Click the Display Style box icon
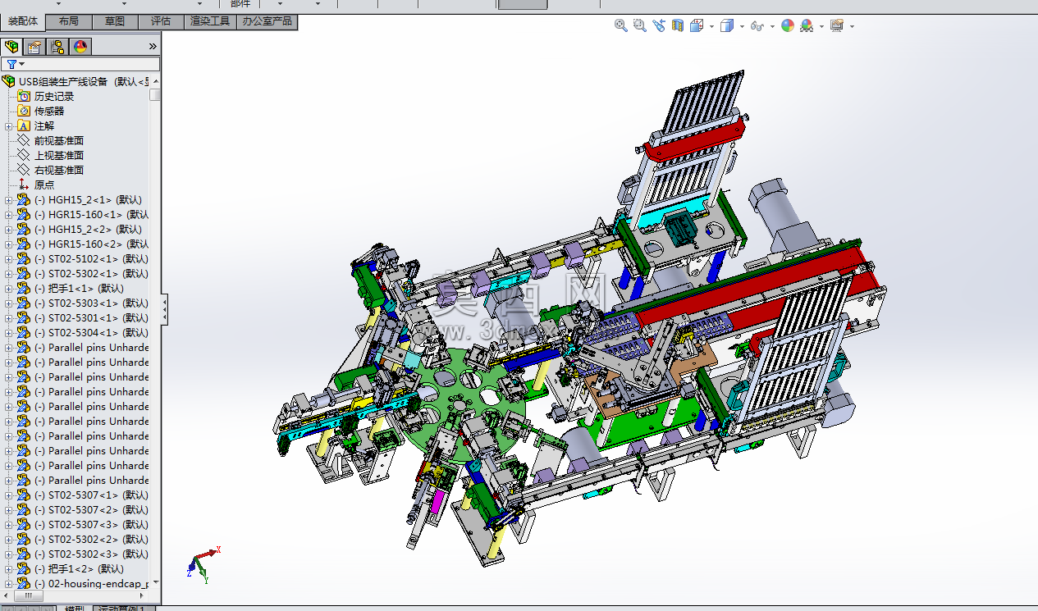1038x611 pixels. 726,25
